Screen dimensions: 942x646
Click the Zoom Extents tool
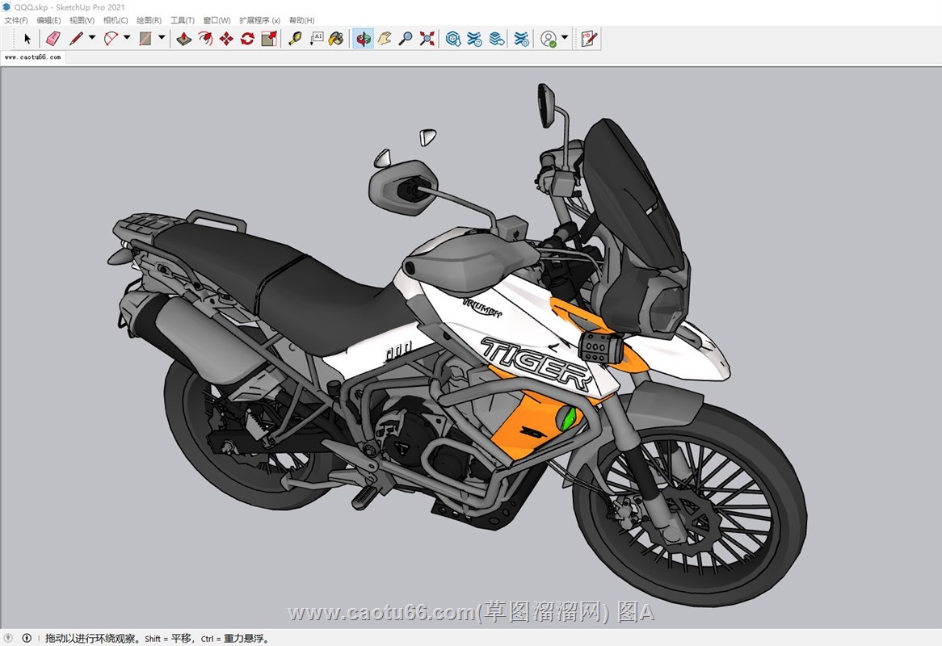pyautogui.click(x=427, y=39)
